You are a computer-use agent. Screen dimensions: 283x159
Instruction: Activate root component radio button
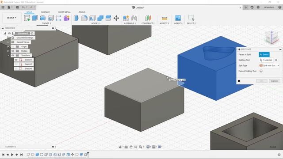tap(32, 33)
